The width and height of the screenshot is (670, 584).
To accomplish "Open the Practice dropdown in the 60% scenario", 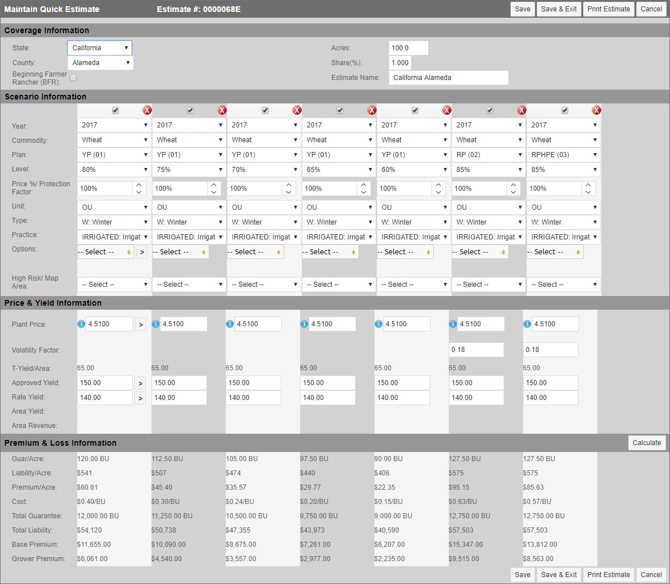I will [414, 237].
